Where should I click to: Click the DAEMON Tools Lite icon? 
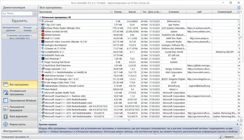click(x=43, y=55)
